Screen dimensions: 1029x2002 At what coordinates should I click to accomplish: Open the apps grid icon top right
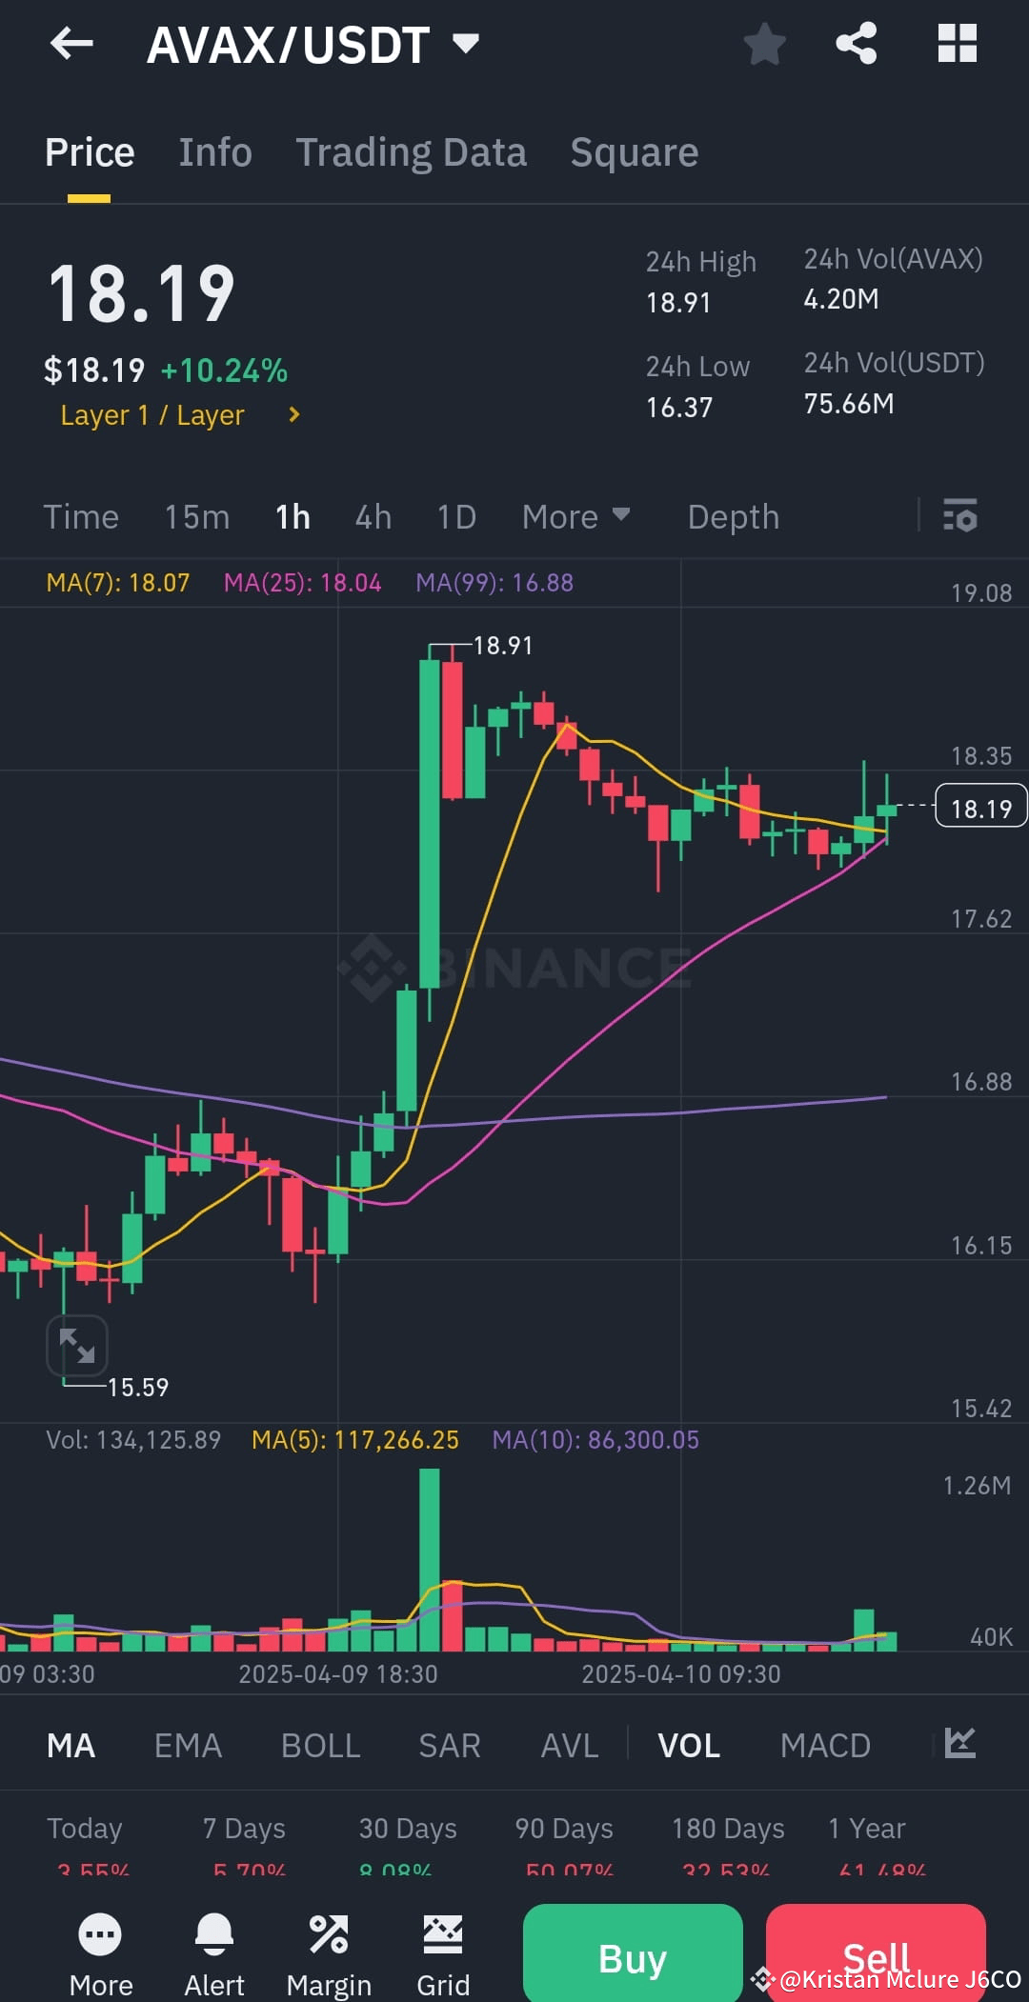tap(957, 44)
